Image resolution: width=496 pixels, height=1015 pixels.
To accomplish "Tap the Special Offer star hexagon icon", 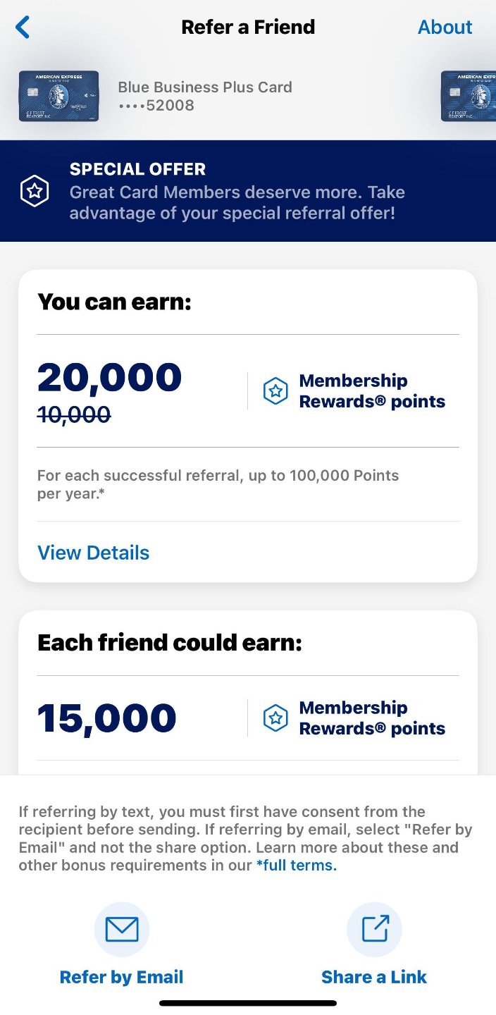I will click(35, 191).
